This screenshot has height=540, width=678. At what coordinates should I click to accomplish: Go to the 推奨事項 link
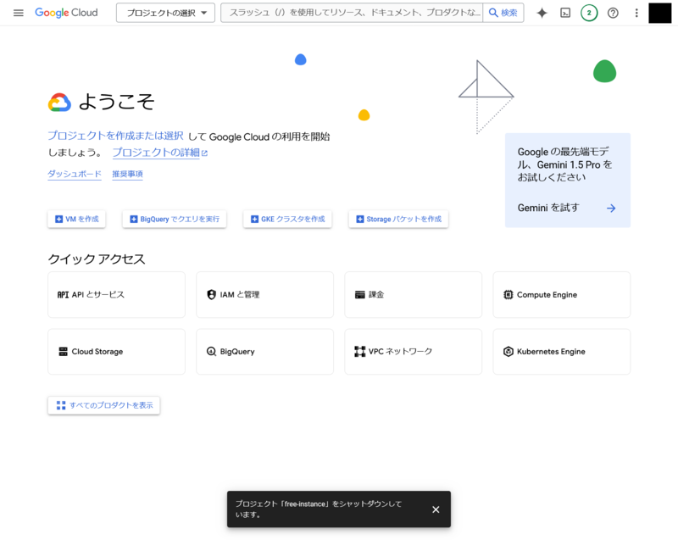click(x=128, y=174)
